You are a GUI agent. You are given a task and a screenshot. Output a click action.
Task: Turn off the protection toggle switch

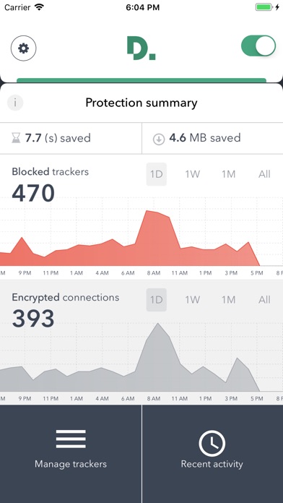(258, 46)
